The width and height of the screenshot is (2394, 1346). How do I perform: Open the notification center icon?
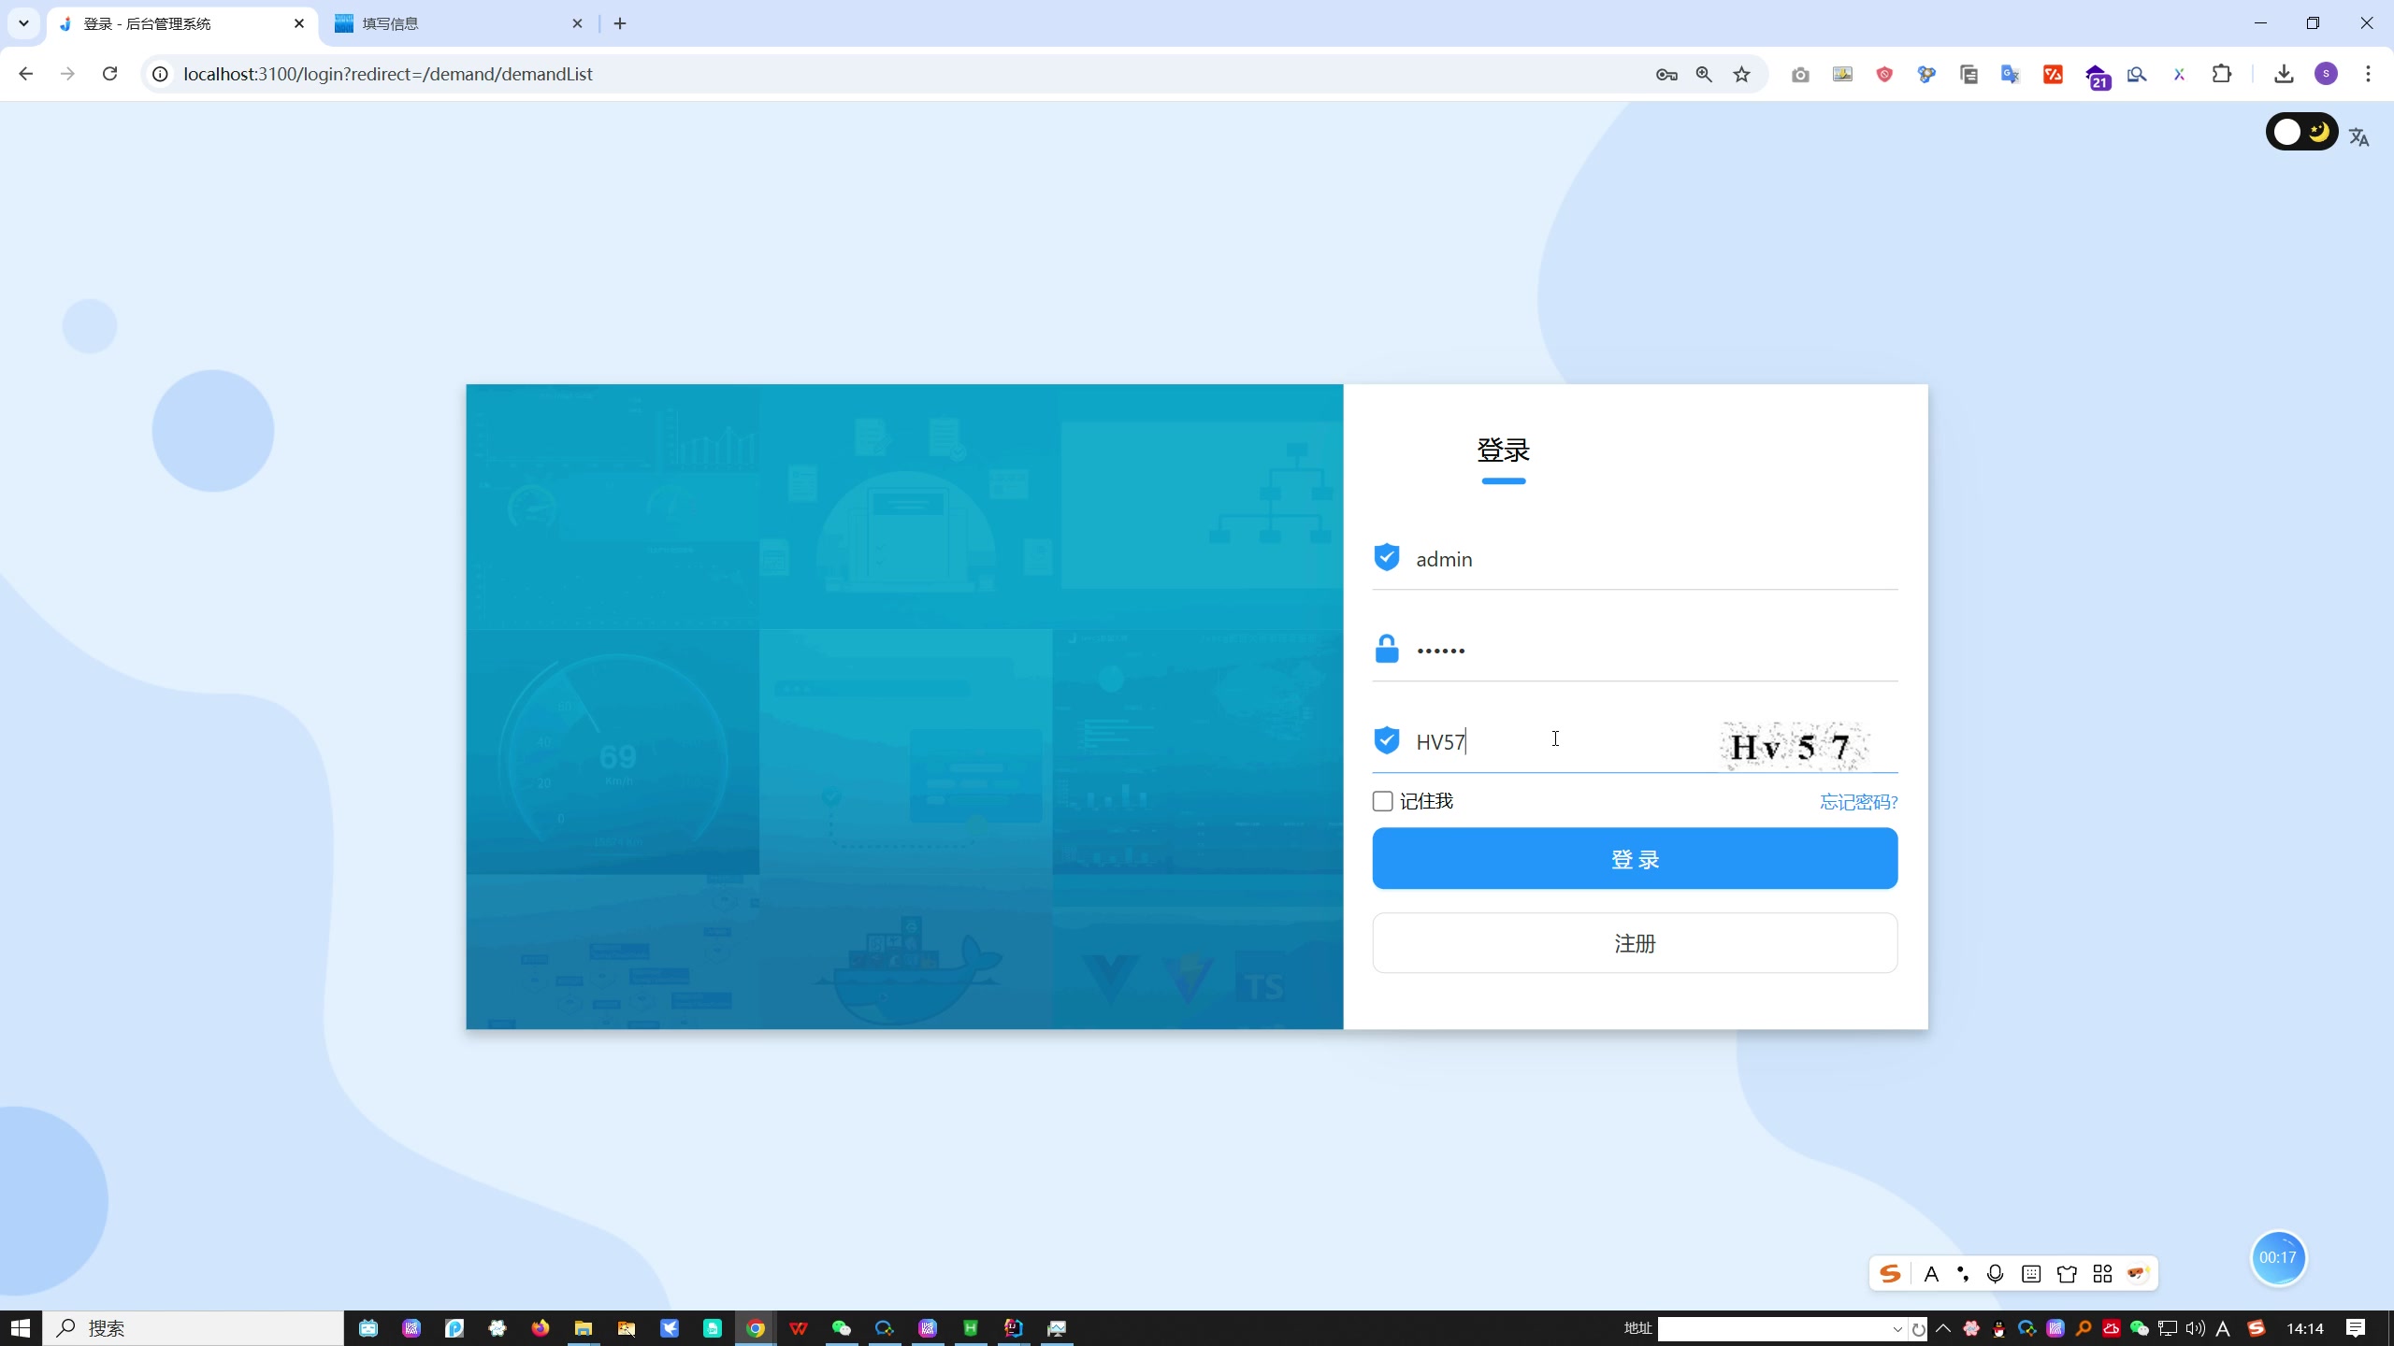pyautogui.click(x=2356, y=1328)
